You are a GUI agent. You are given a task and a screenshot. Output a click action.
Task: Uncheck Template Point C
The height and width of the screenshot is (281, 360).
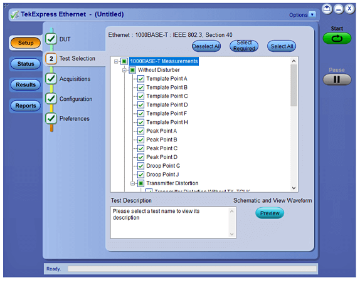pos(140,96)
